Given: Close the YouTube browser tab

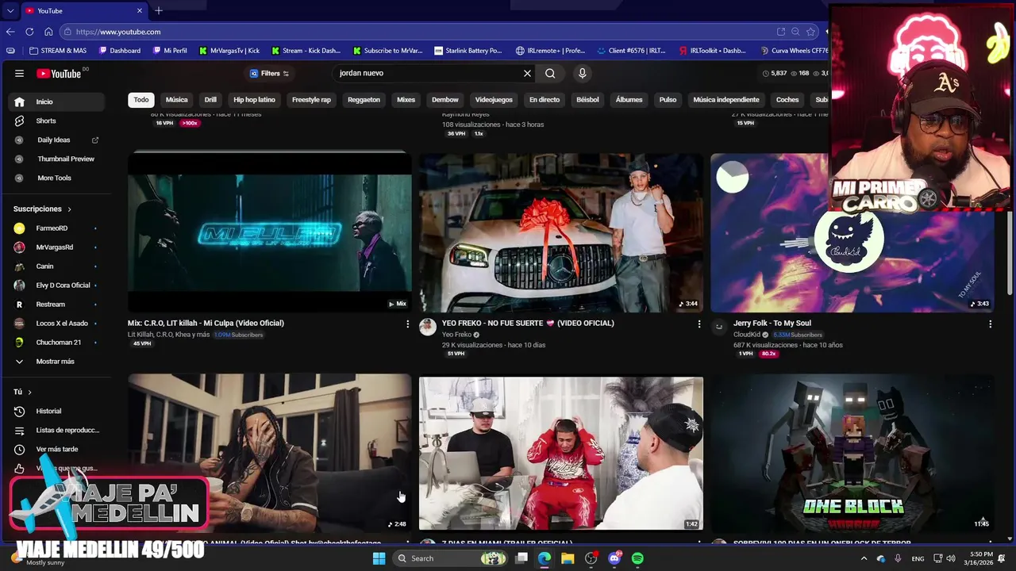Looking at the screenshot, I should tap(140, 10).
